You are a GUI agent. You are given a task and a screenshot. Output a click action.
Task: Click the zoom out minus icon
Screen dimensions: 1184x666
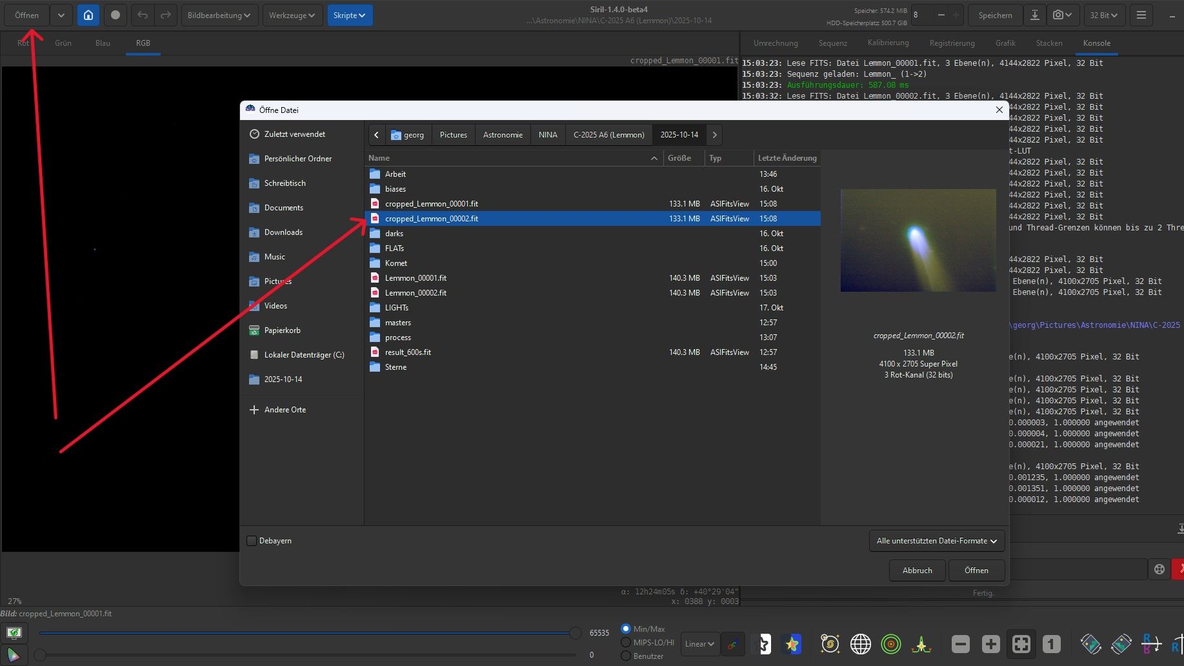point(960,643)
